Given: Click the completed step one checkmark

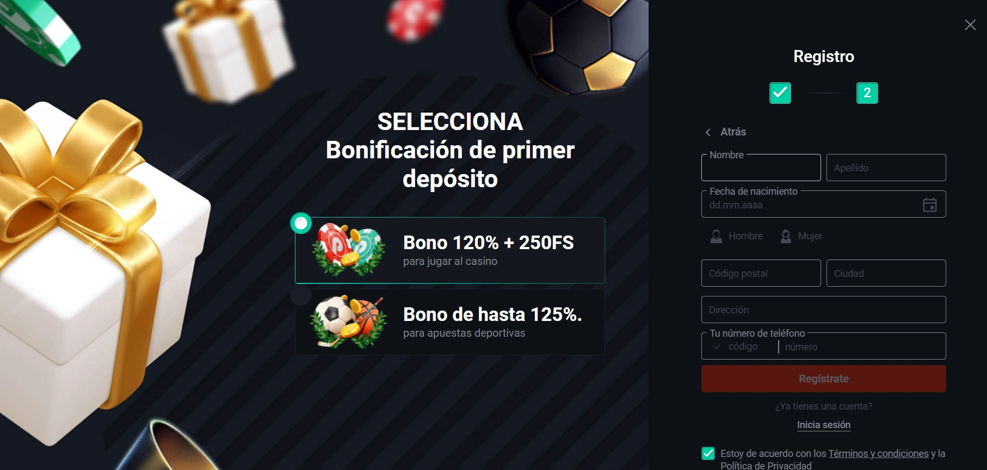Looking at the screenshot, I should [780, 93].
